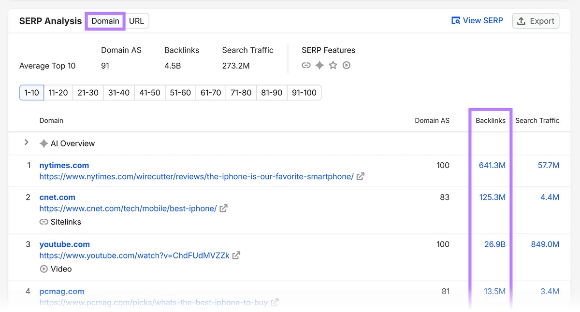580x312 pixels.
Task: Click the Sitelinks label under cnet.com
Action: click(66, 222)
